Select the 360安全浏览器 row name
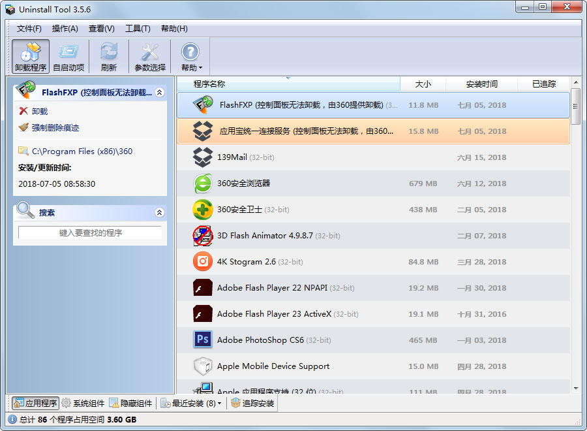Image resolution: width=587 pixels, height=431 pixels. (x=244, y=184)
